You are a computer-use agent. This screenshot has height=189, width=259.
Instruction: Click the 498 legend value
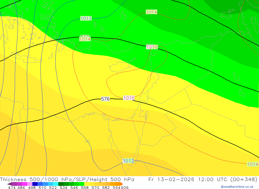[x=32, y=187]
